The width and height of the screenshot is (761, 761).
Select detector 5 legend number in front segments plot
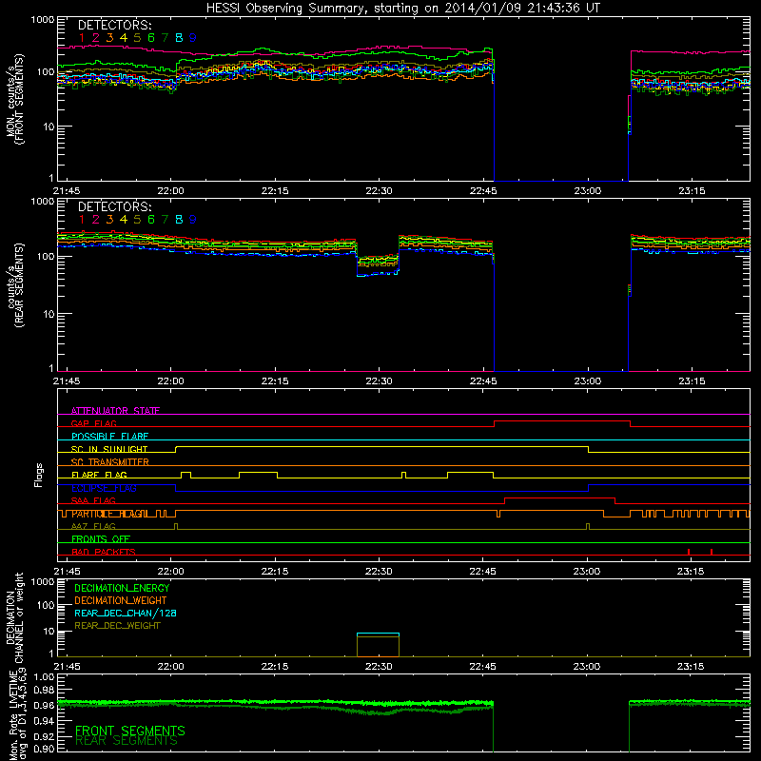pos(137,38)
